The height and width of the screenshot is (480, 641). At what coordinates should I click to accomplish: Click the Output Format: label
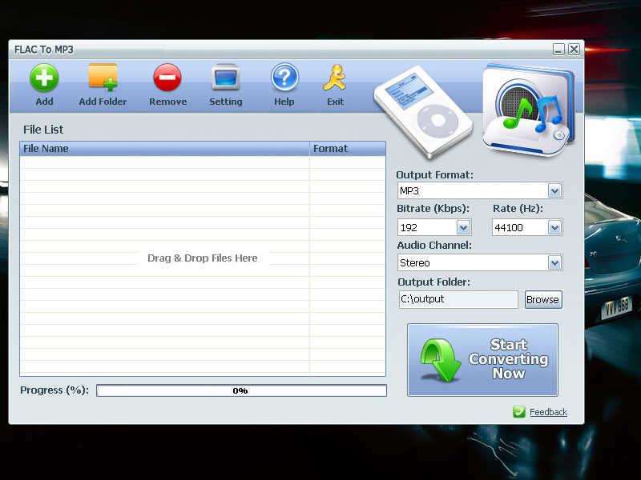[x=434, y=174]
